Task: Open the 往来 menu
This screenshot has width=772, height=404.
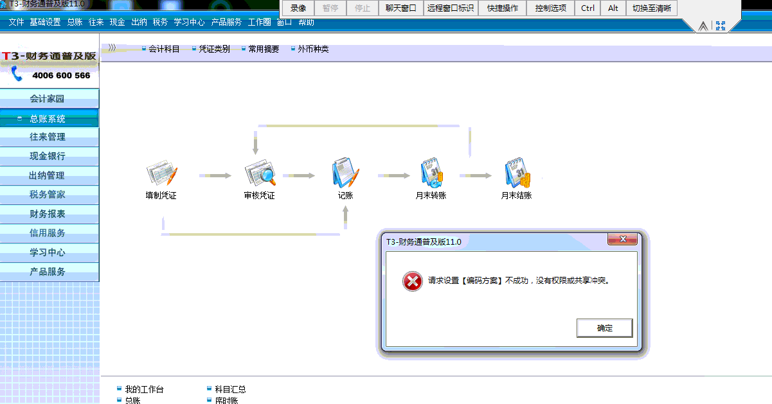Action: (x=96, y=22)
